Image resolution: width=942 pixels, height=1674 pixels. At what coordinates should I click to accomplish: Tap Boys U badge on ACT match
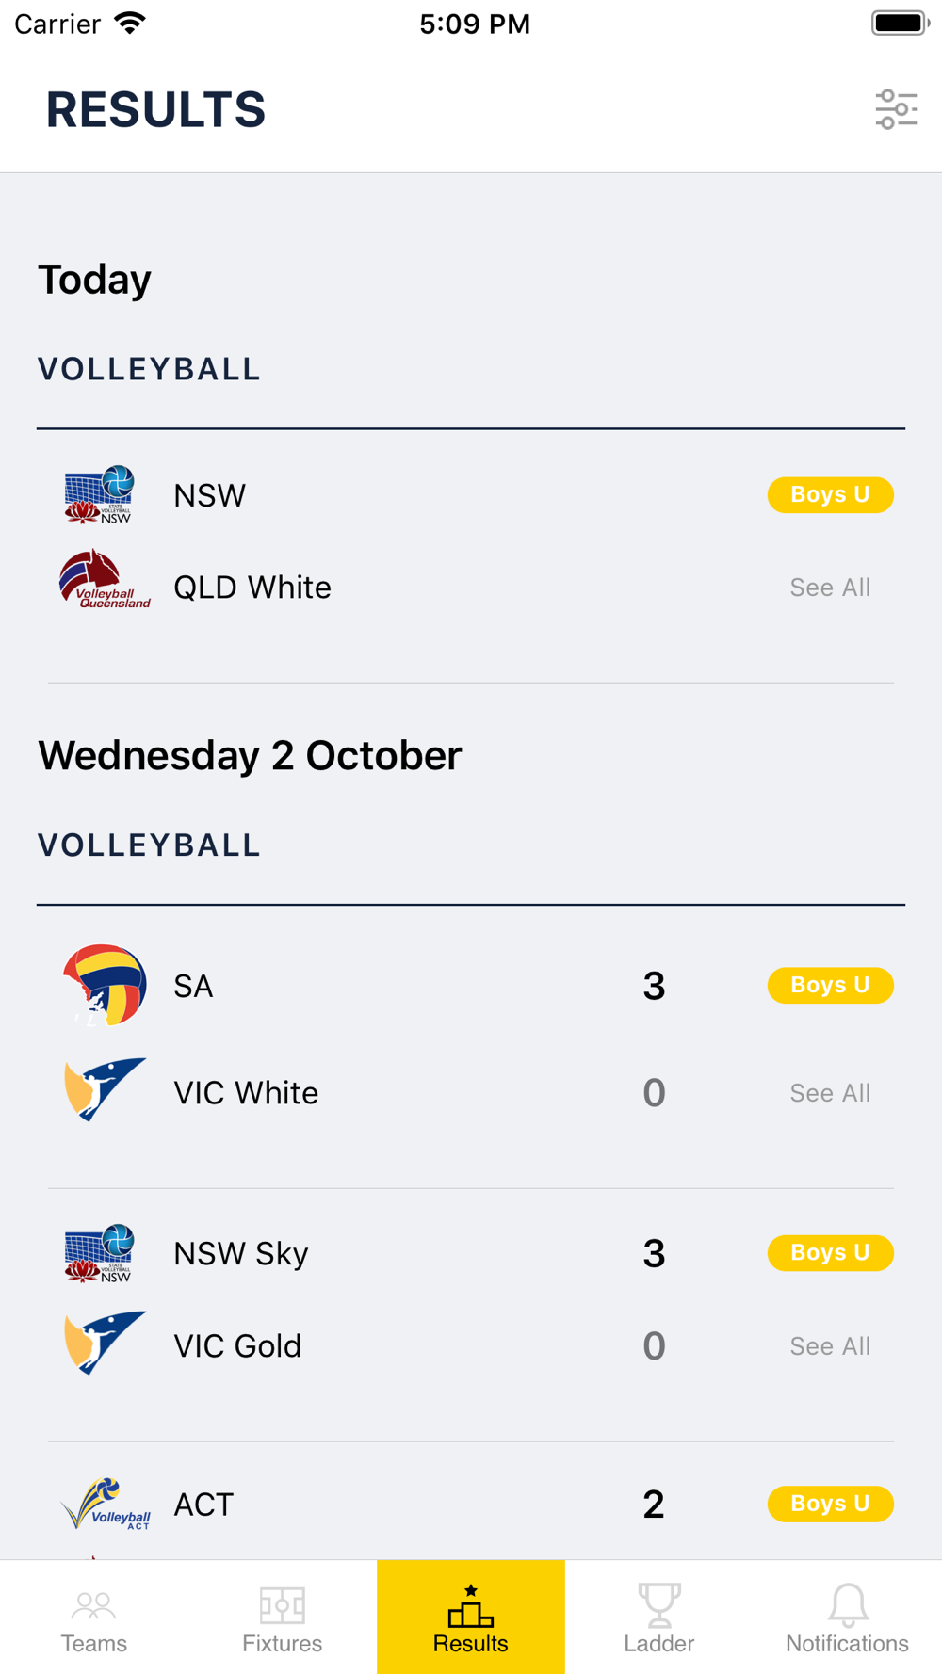pyautogui.click(x=830, y=1504)
